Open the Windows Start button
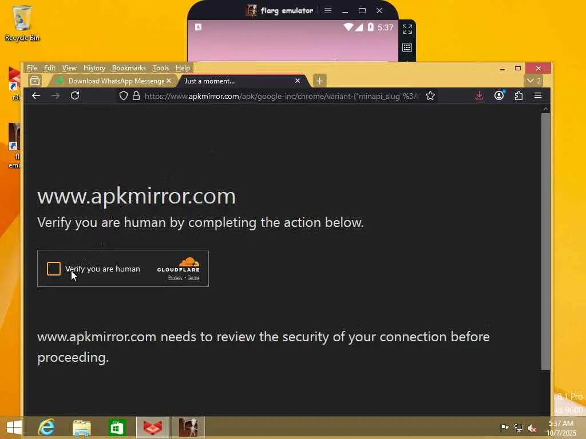Viewport: 586px width, 439px height. pyautogui.click(x=14, y=428)
